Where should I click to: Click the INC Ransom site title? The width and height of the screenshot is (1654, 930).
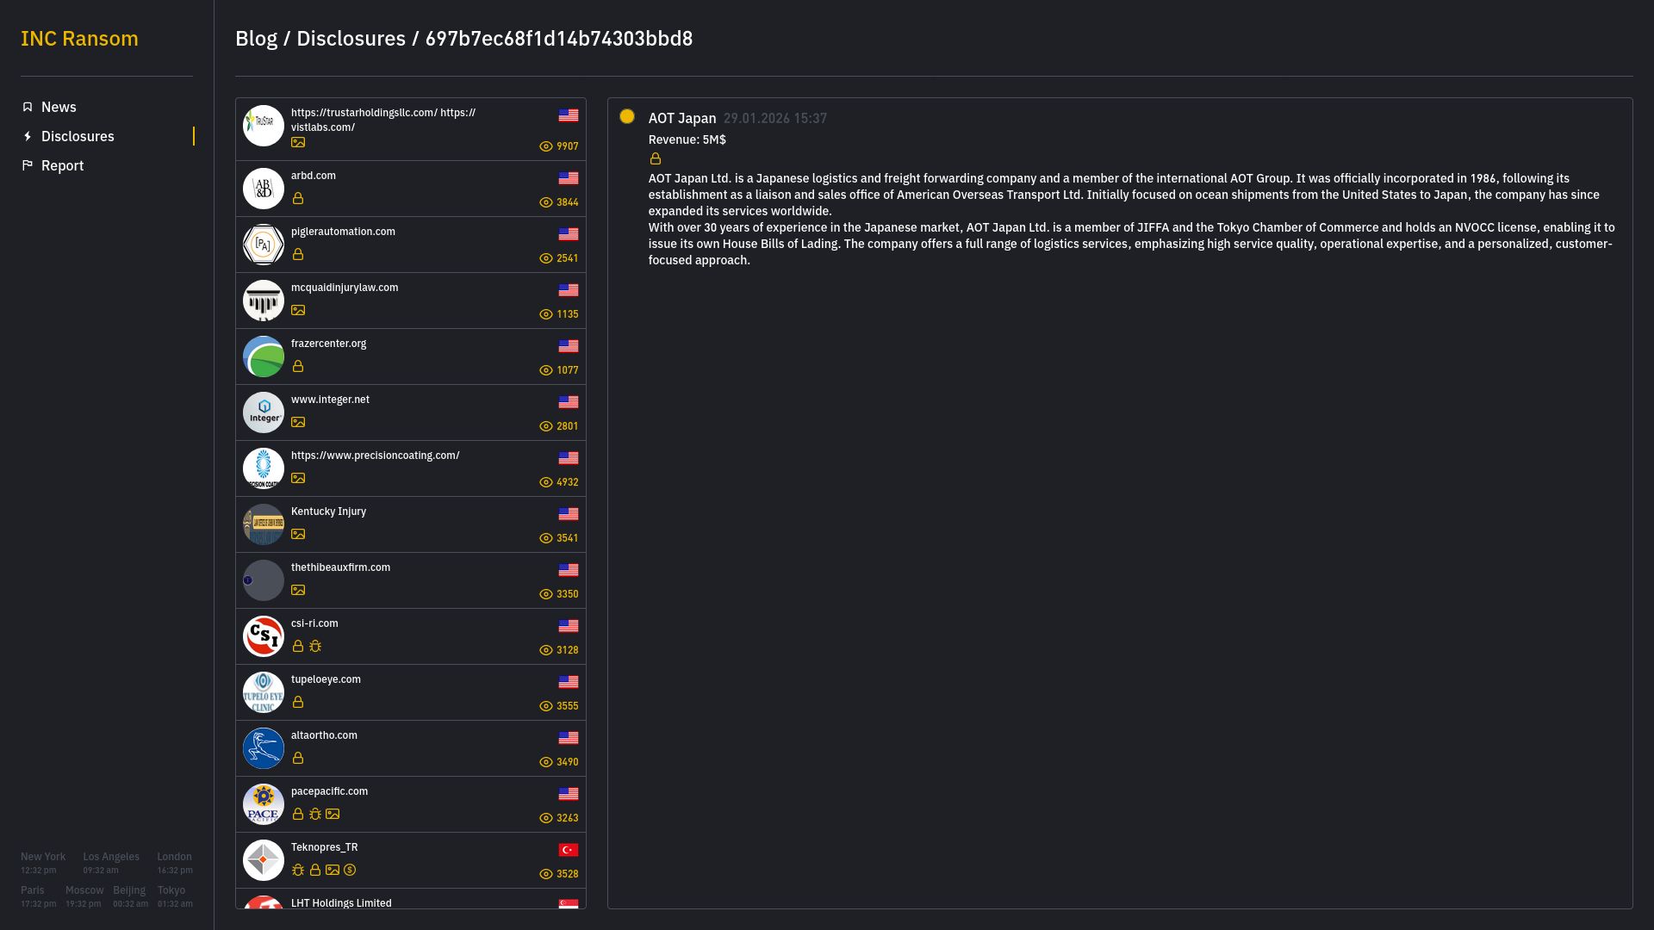point(79,39)
